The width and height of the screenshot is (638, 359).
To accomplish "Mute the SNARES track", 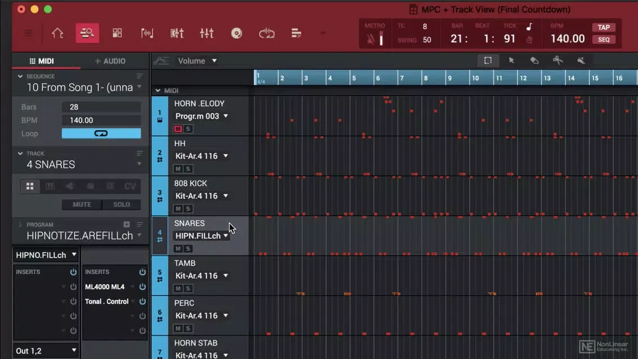I will (x=178, y=248).
